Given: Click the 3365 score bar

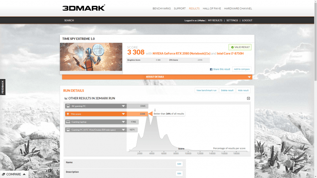Looking at the screenshot, I should click(x=138, y=106).
